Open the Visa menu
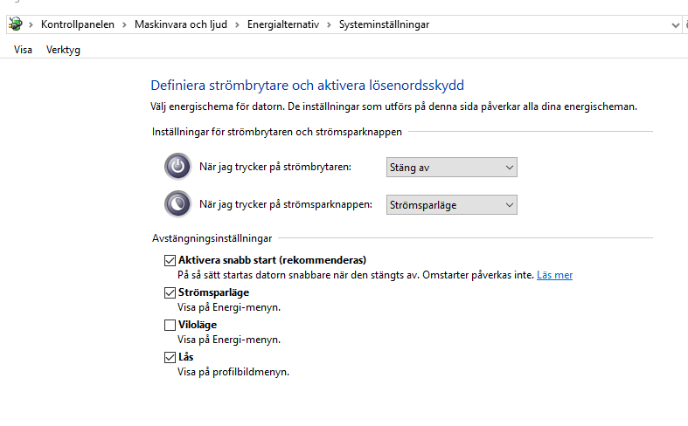Viewport: 688px width, 426px height. [23, 50]
